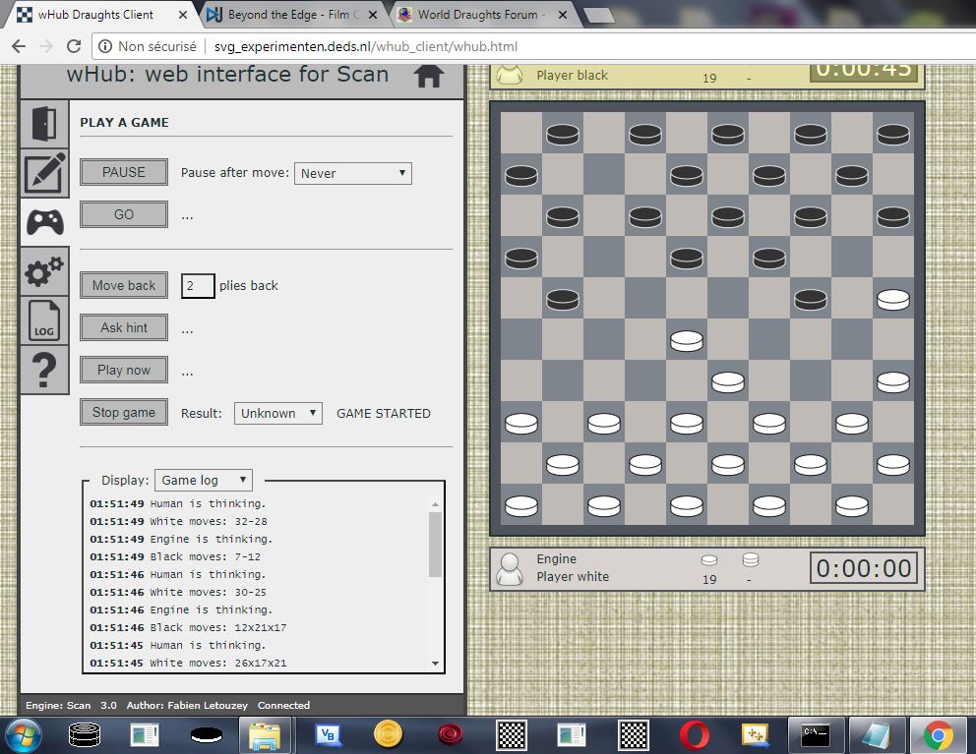This screenshot has height=754, width=976.
Task: Click the Opera icon in the taskbar
Action: [695, 734]
